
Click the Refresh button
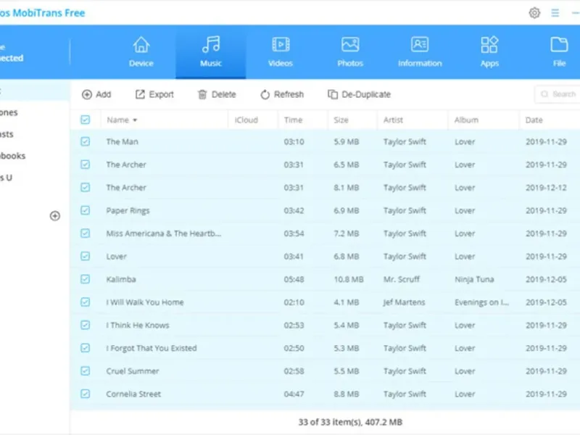(x=282, y=95)
